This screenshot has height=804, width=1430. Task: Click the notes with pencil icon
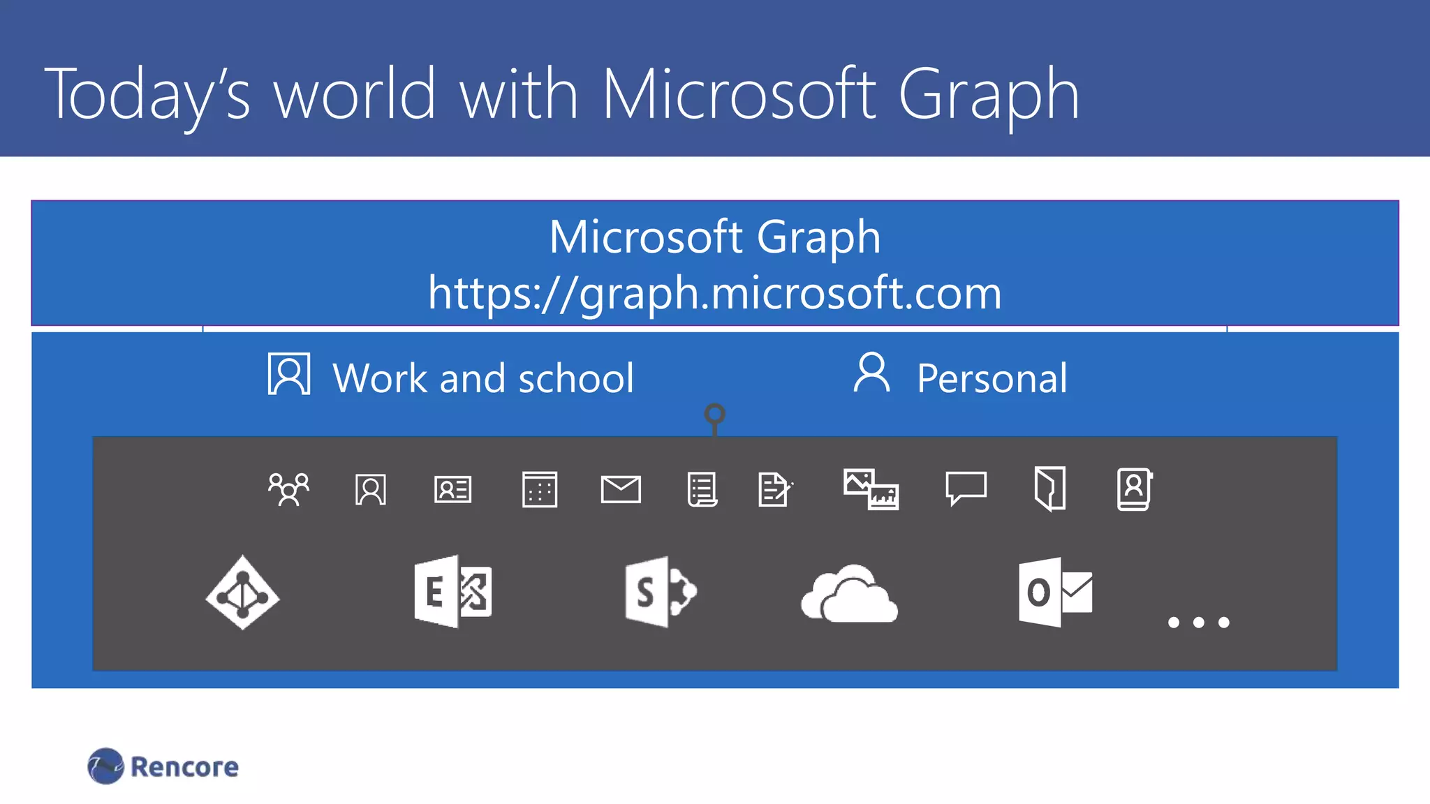(776, 489)
